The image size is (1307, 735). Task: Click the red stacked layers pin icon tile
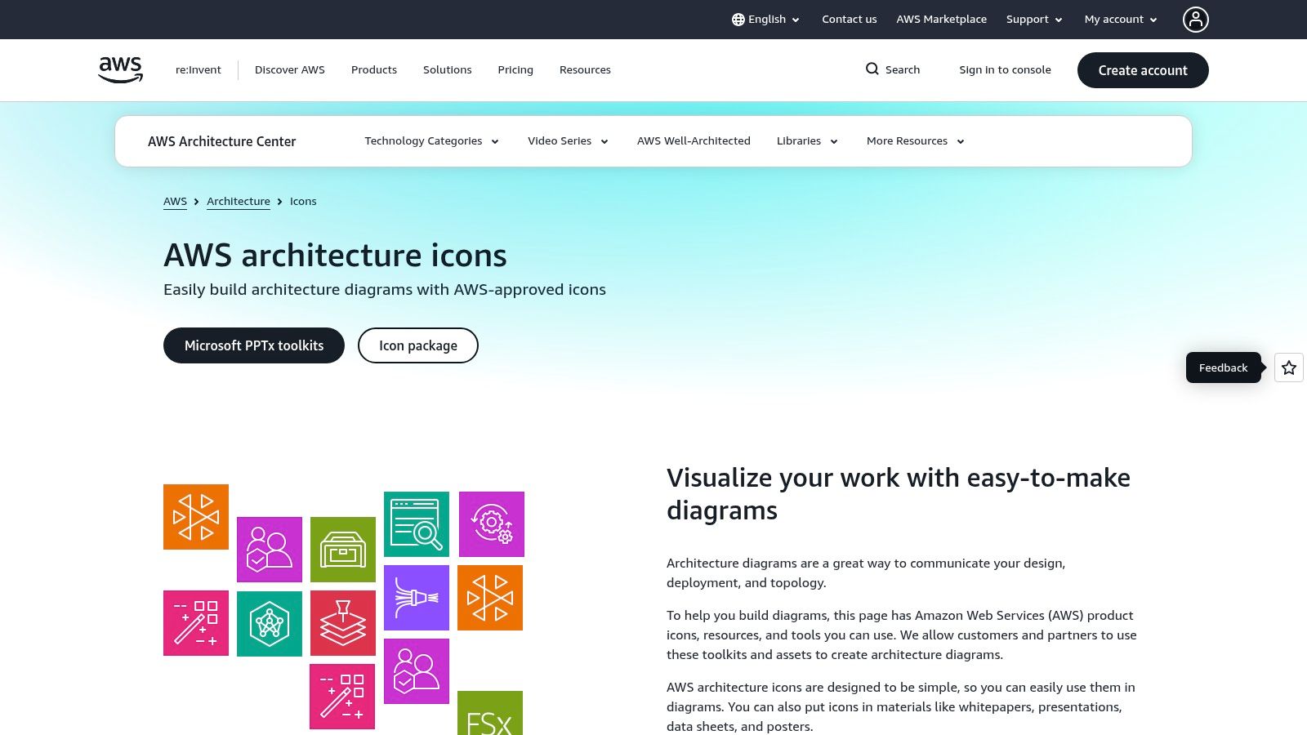(343, 623)
